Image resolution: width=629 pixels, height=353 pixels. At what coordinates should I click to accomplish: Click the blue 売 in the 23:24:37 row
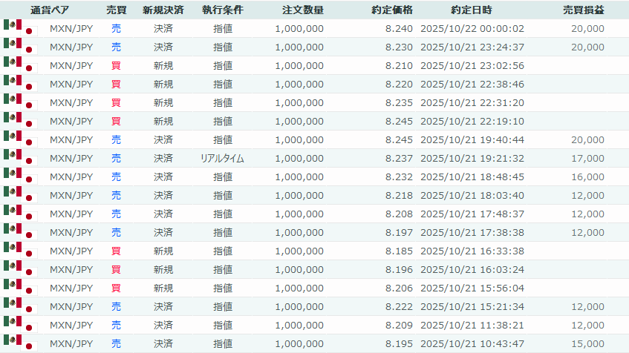tap(117, 47)
